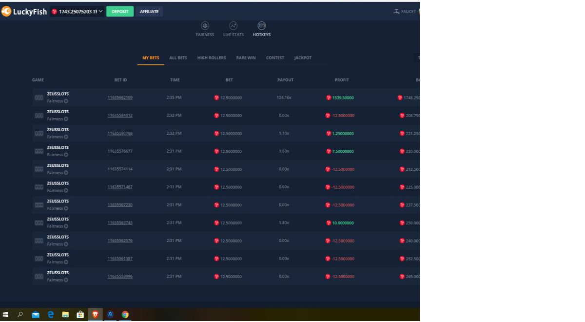Click the green Deposit button

[120, 11]
